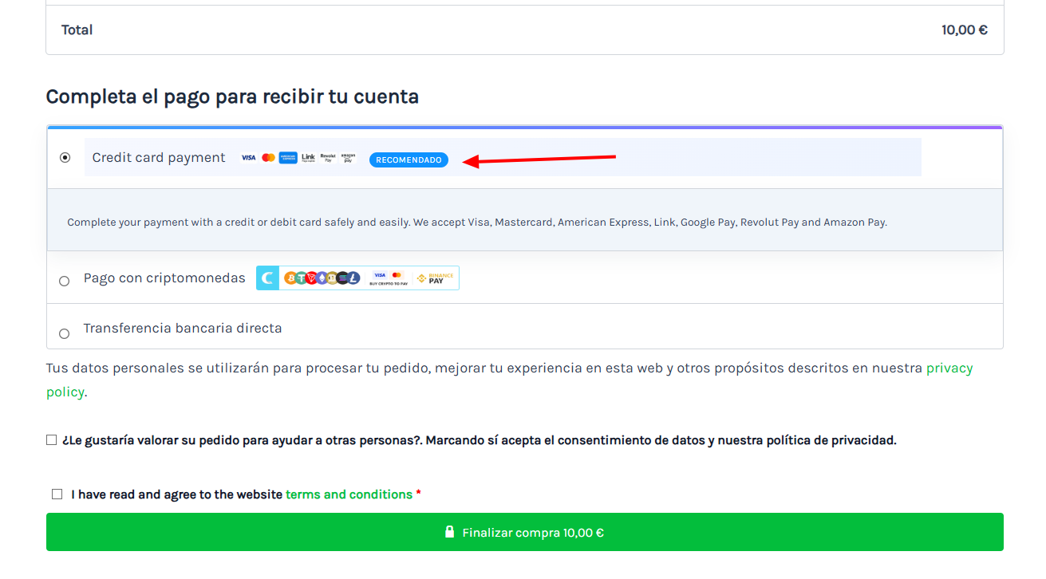Click the lock icon on the checkout button
1046x579 pixels.
450,532
